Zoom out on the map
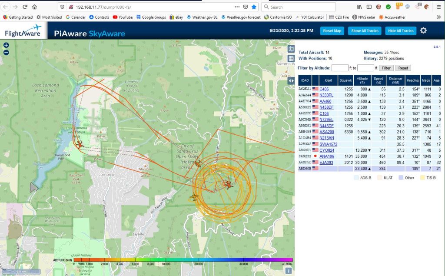Screen dimensions: 445x276 click(x=6, y=53)
